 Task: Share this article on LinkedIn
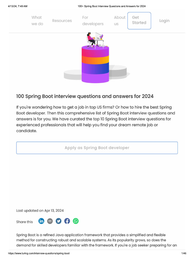coord(41,221)
